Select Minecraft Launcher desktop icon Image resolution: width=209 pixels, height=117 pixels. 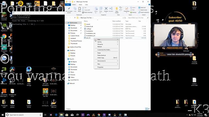click(4, 16)
